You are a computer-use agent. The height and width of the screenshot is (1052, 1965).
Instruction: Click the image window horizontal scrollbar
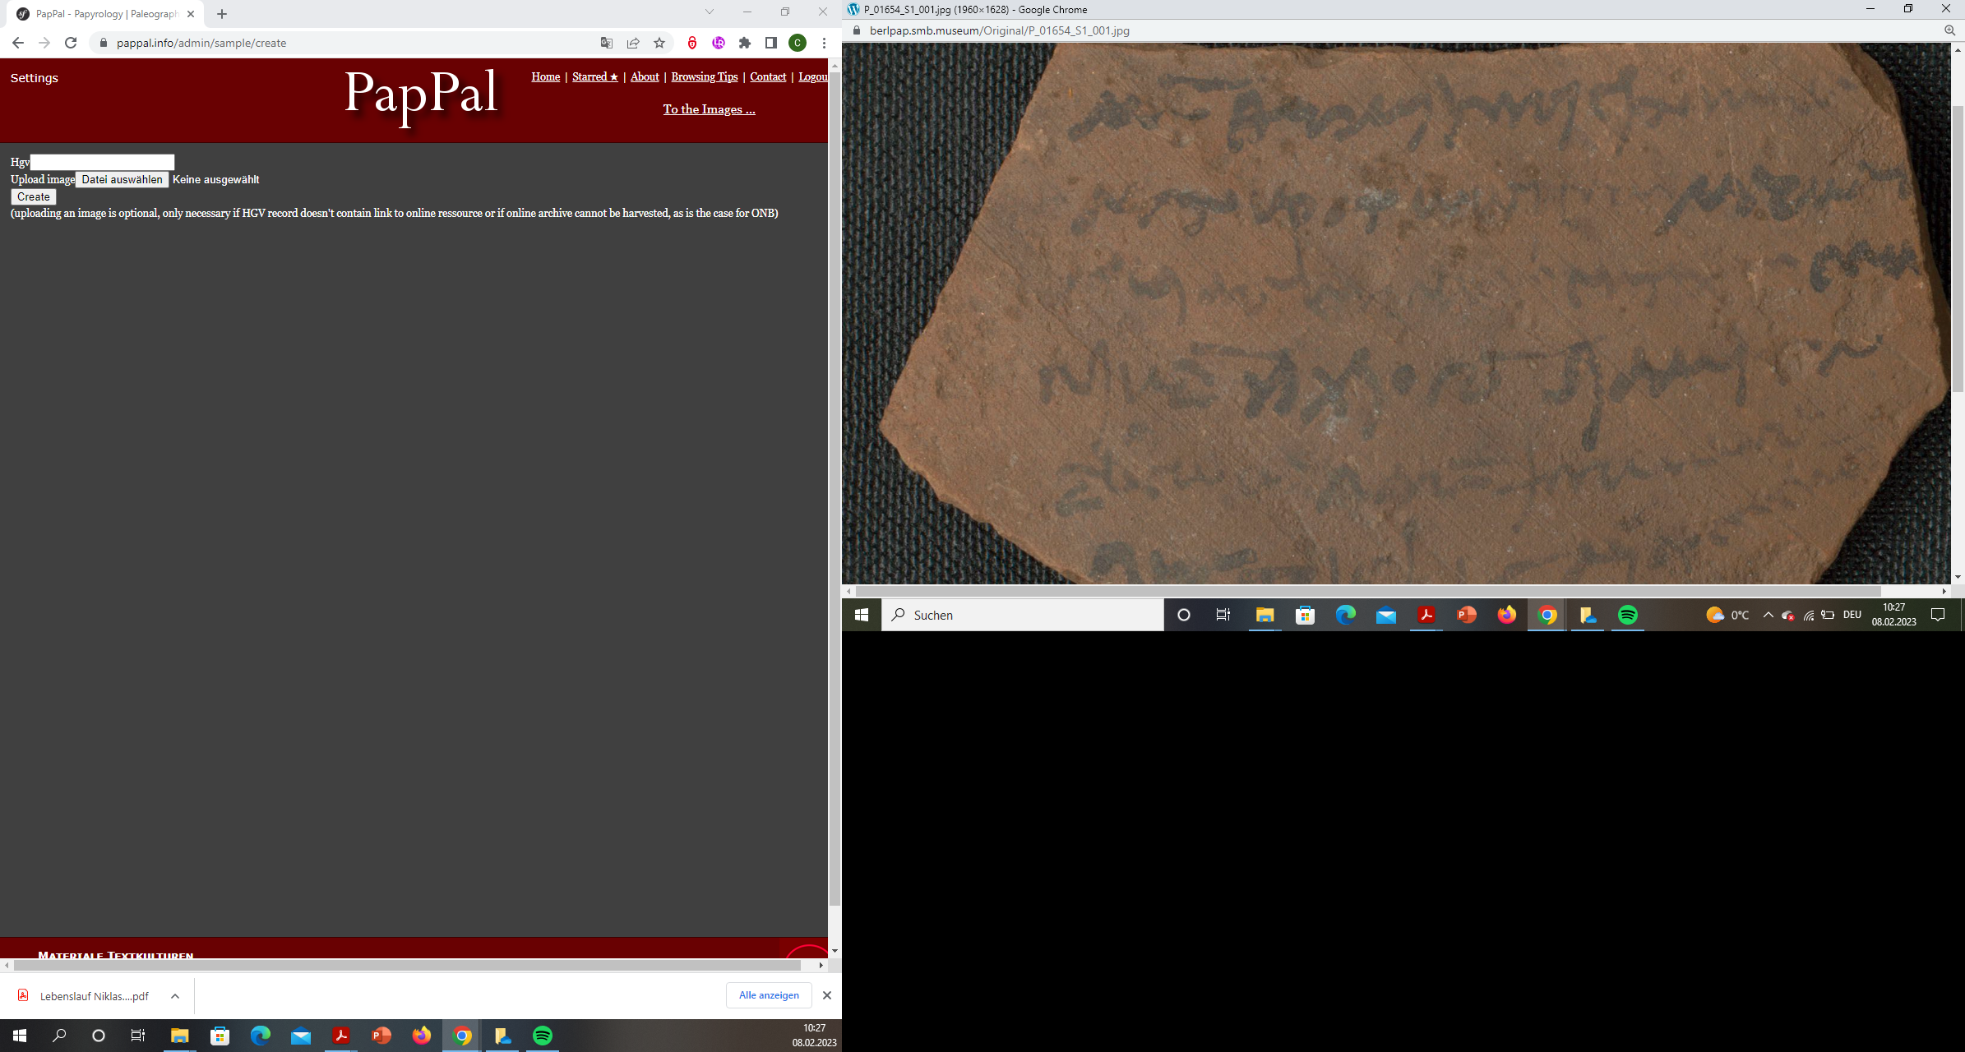tap(1368, 591)
